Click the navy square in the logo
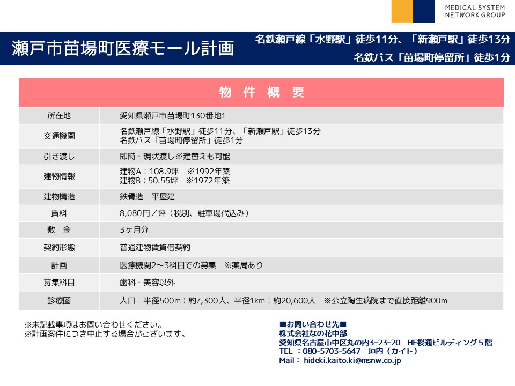 (424, 11)
